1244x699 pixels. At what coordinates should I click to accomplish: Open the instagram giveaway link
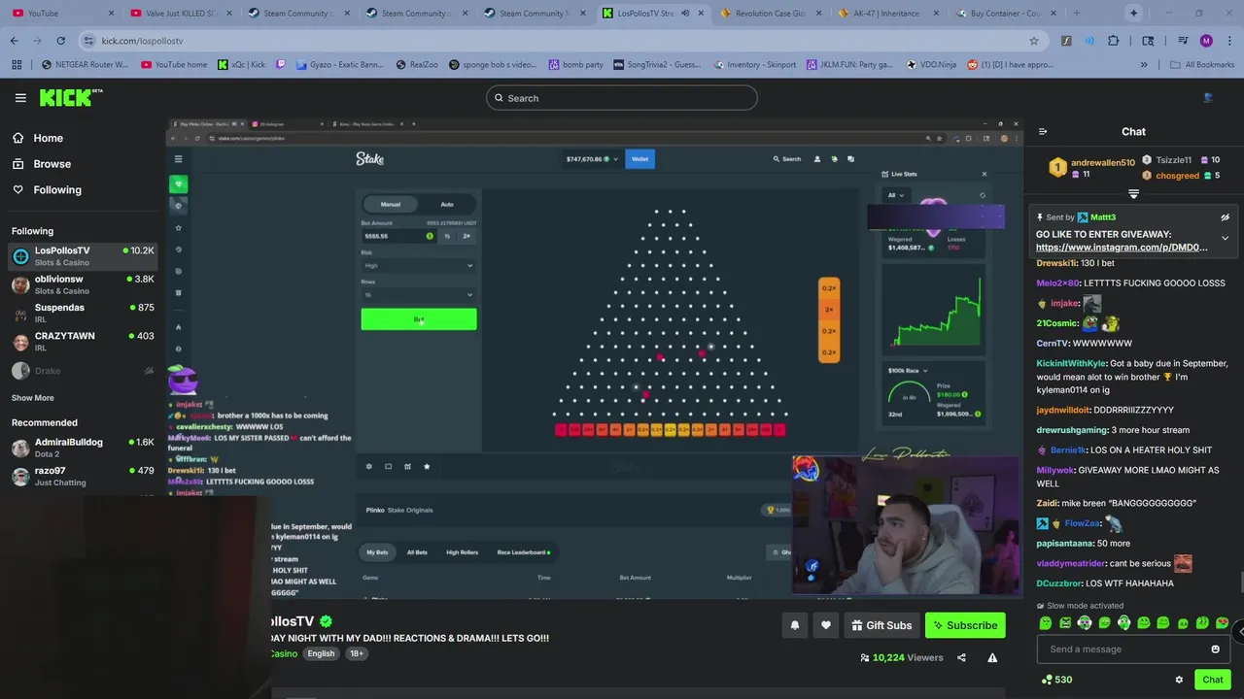click(x=1122, y=248)
